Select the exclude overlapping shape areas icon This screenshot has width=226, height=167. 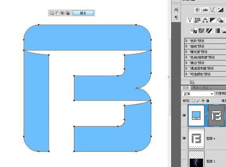67,13
